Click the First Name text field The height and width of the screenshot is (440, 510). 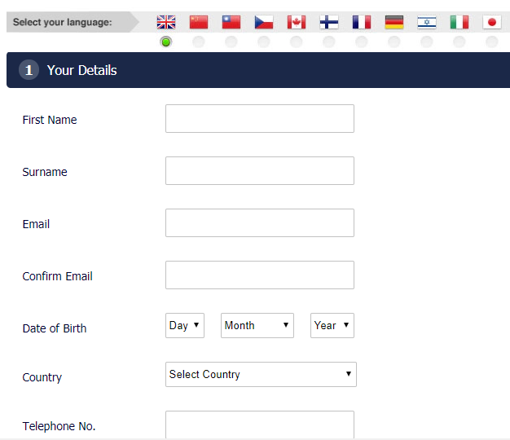[260, 118]
